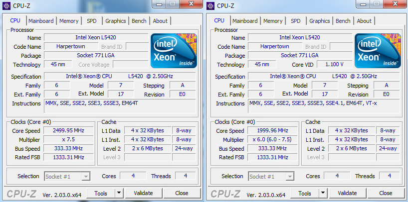Click Threads value 4 in right window

point(389,176)
